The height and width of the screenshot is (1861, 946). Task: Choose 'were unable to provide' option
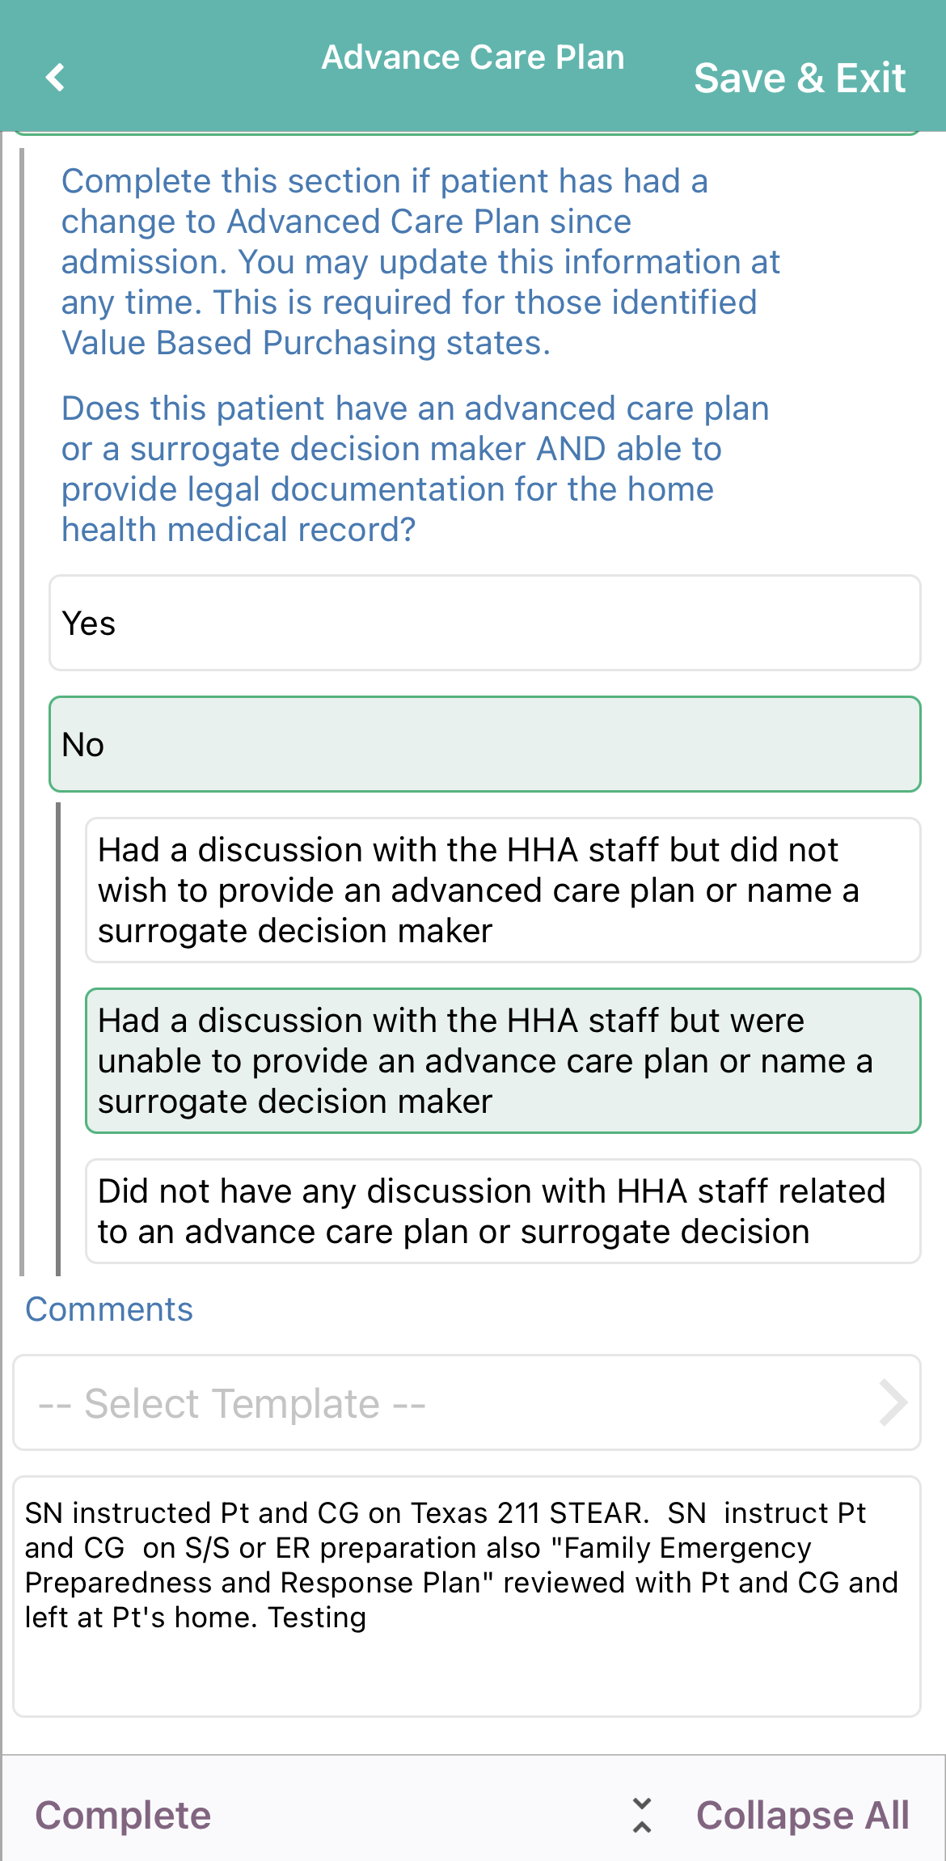[503, 1060]
